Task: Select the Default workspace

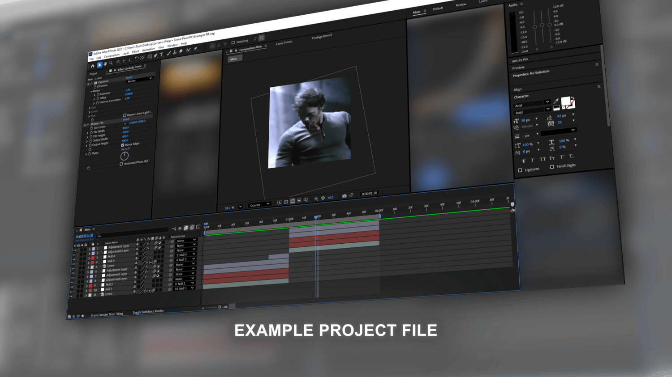Action: pos(438,8)
